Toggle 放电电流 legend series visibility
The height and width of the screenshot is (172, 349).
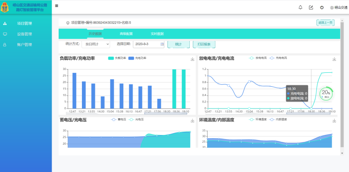[x=258, y=58]
